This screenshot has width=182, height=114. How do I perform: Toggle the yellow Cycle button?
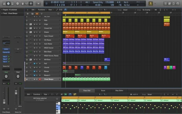tap(151, 4)
